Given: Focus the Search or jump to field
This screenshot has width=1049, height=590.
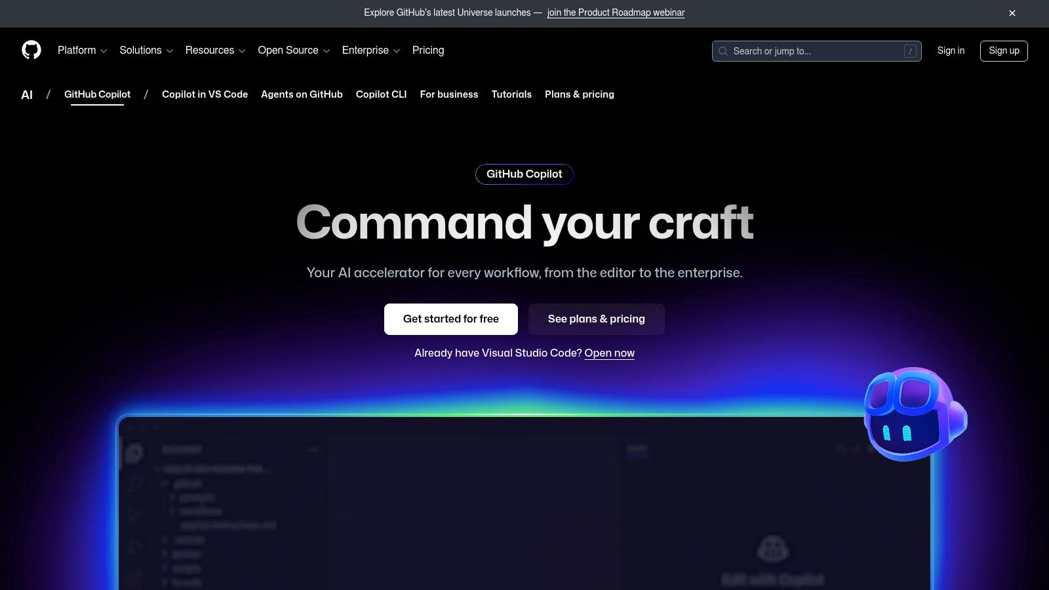Looking at the screenshot, I should [x=813, y=51].
